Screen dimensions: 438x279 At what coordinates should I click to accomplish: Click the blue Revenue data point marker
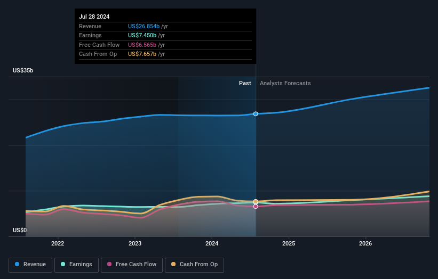click(x=256, y=114)
